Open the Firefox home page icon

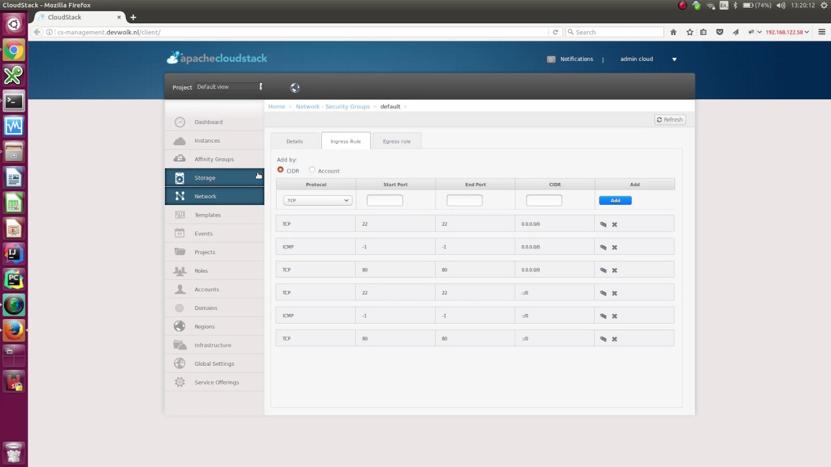point(673,32)
